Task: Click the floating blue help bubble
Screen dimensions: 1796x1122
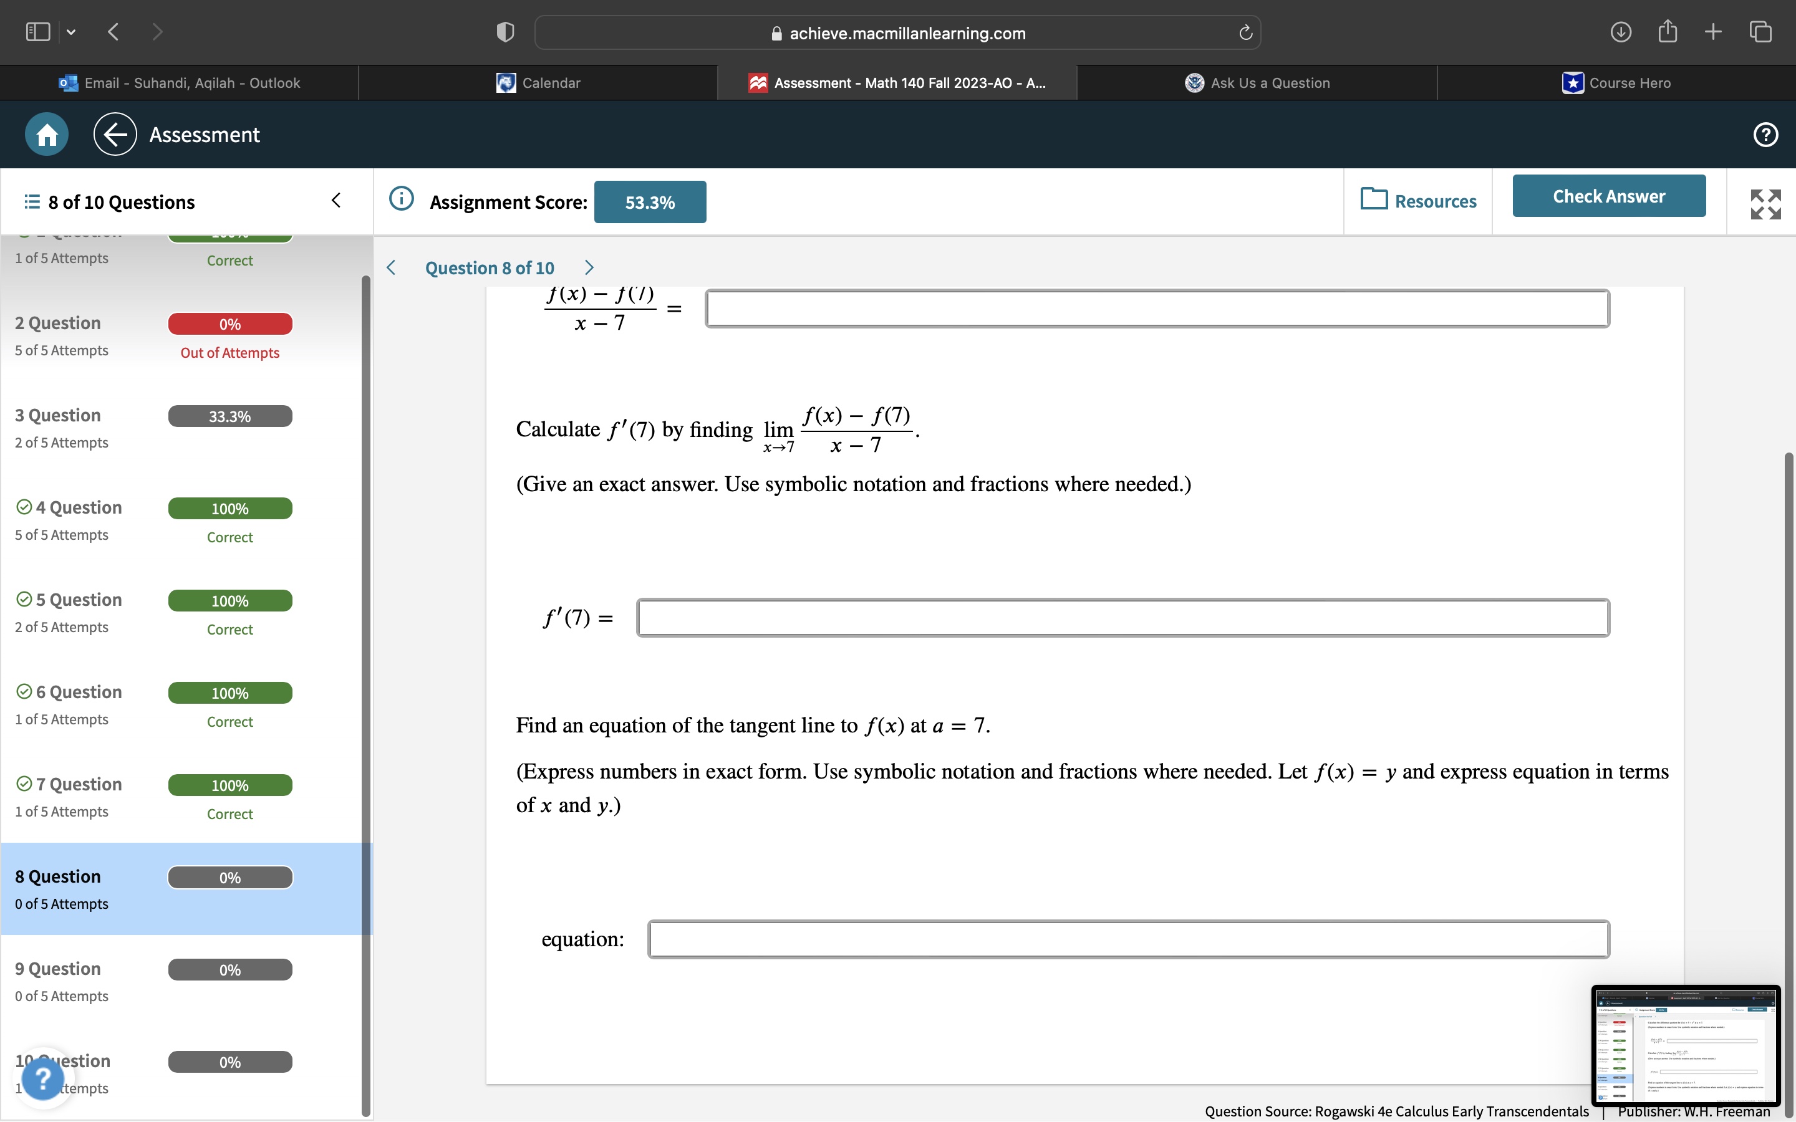Action: tap(43, 1078)
